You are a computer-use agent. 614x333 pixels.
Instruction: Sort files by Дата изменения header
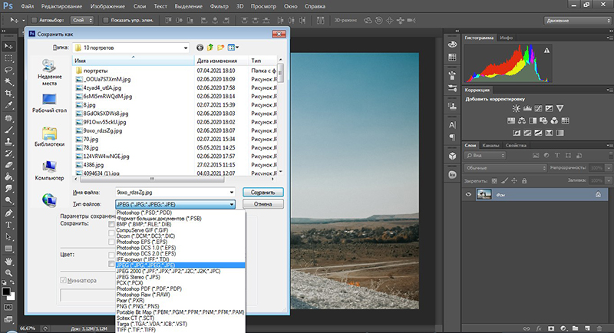[x=222, y=61]
